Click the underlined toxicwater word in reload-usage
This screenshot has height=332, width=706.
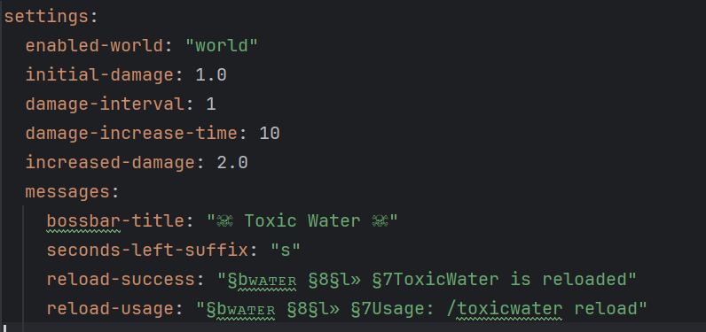tap(509, 309)
